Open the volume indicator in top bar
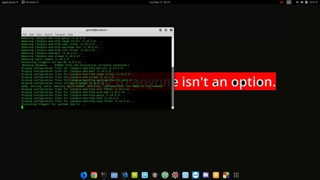Image resolution: width=320 pixels, height=180 pixels. [x=301, y=2]
